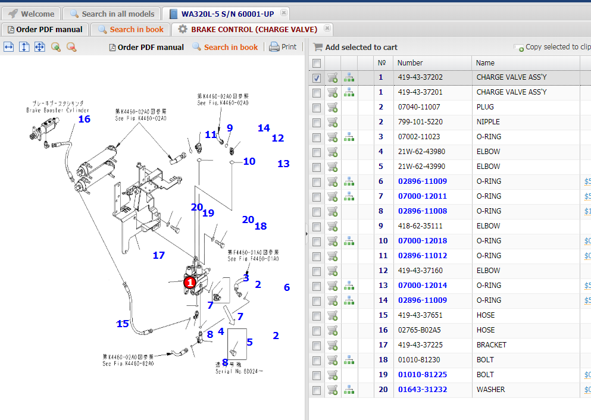Fit whole diagram to window icon

(x=40, y=47)
